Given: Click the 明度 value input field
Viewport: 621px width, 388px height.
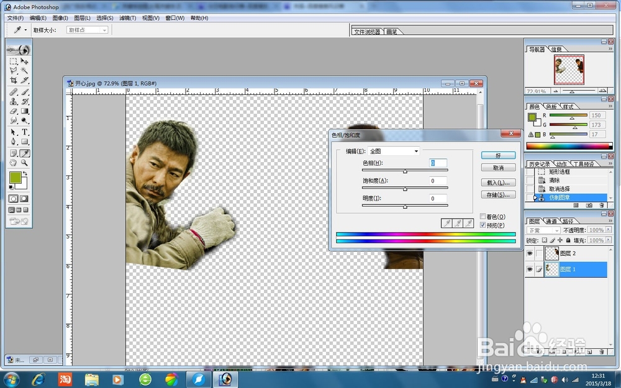Looking at the screenshot, I should point(438,199).
